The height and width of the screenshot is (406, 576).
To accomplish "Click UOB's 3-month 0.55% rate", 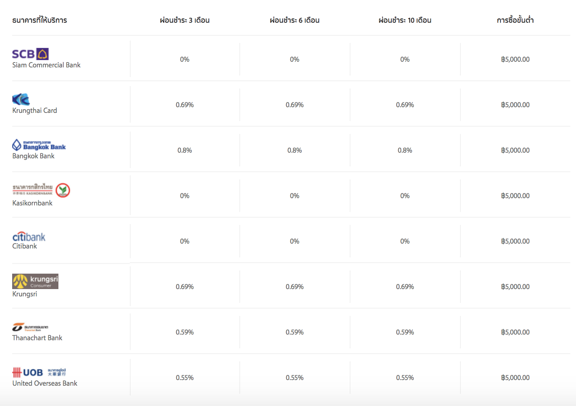I will click(x=185, y=378).
